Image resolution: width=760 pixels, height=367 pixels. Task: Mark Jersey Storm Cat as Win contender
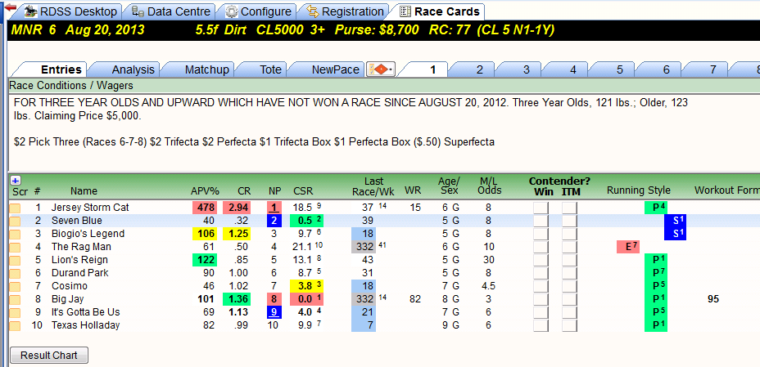pos(541,208)
